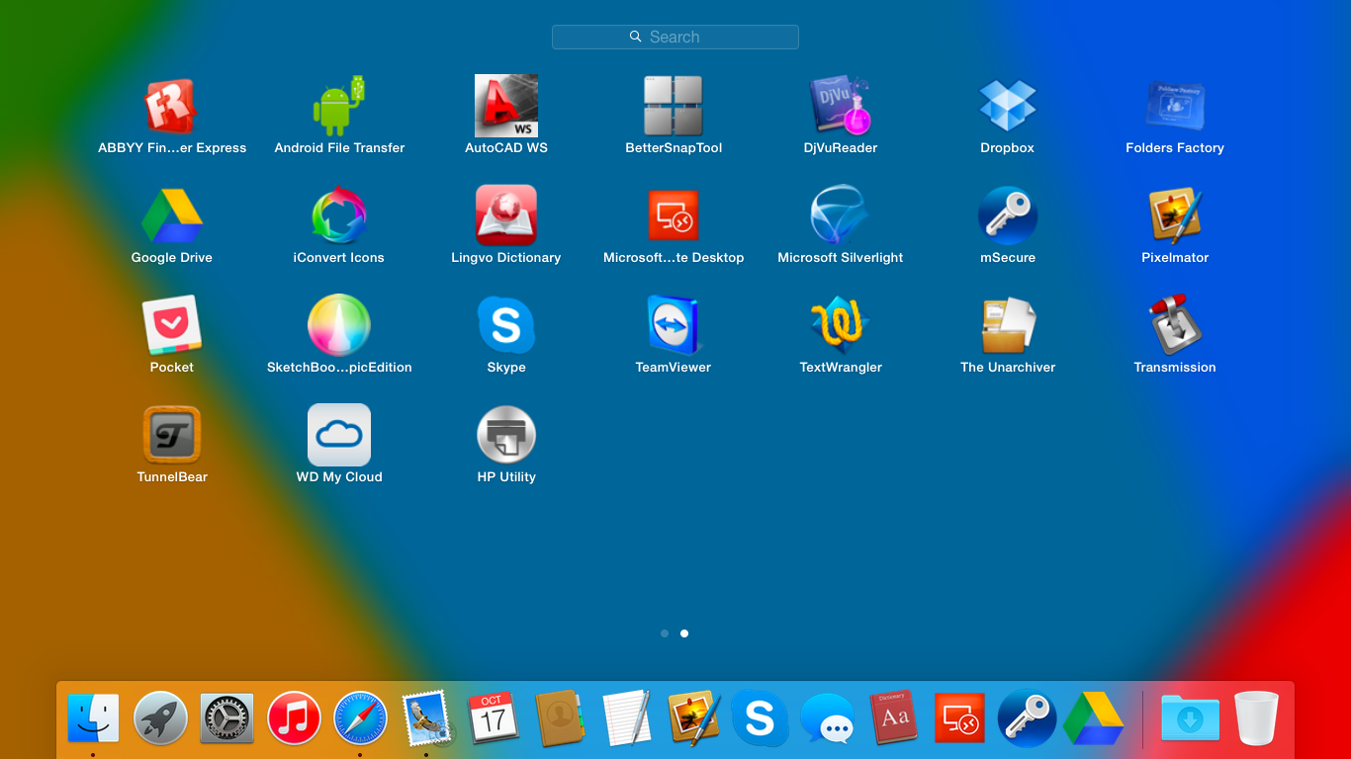Launch Pixelmator from the Launchpad grid

pos(1175,216)
